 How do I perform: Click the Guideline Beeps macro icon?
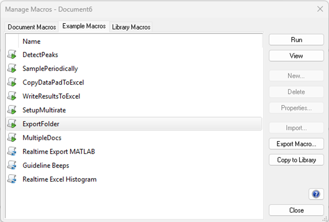12,165
